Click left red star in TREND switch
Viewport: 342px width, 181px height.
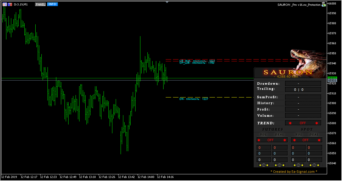(290, 123)
